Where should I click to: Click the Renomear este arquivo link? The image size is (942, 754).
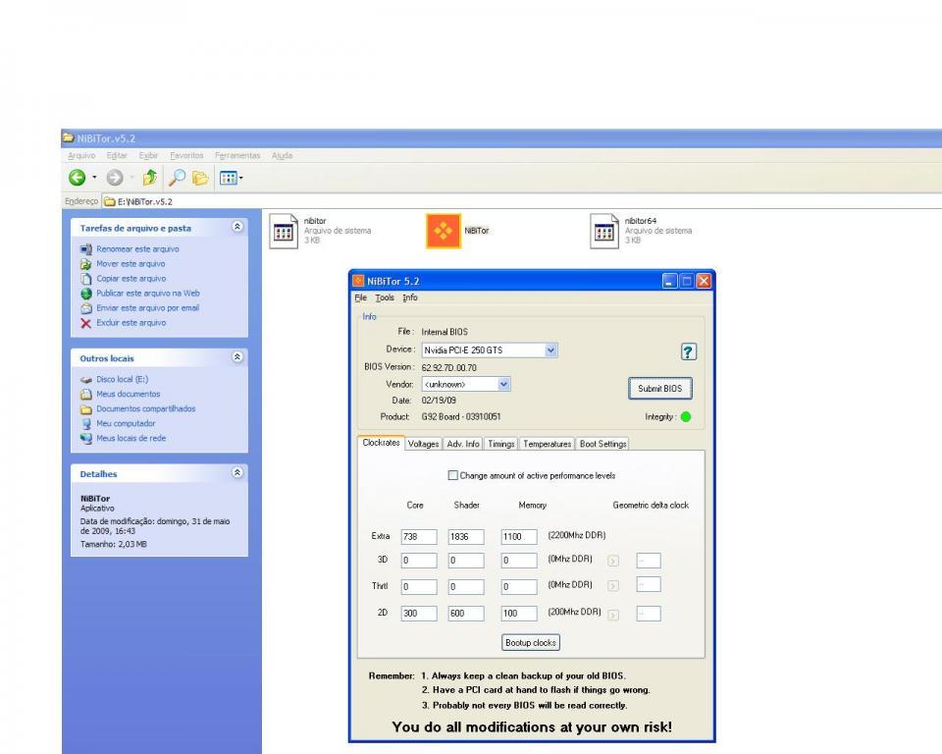pos(137,249)
